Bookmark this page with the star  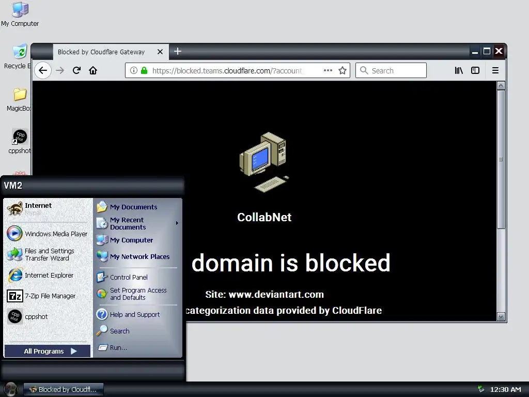[343, 70]
